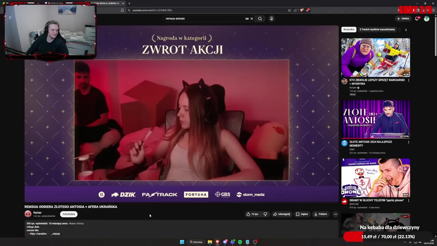The width and height of the screenshot is (437, 246).
Task: Open Utwórz create menu
Action: click(x=403, y=19)
